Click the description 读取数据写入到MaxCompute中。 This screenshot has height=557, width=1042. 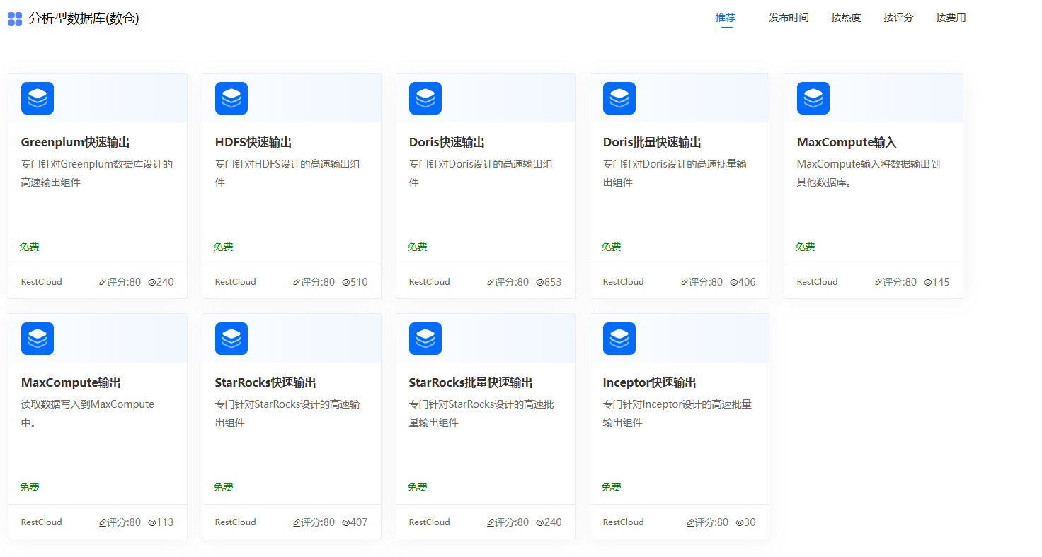tap(88, 414)
